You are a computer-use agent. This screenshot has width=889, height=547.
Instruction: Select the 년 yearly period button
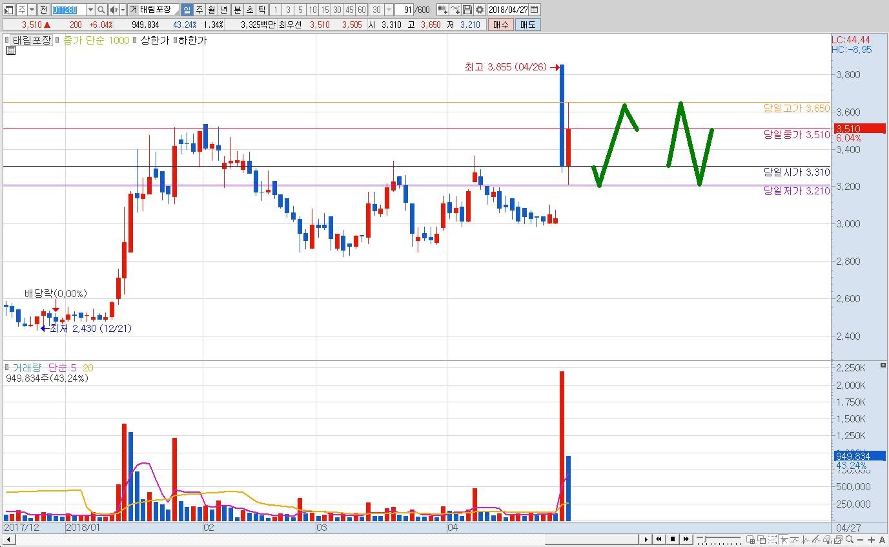point(223,10)
